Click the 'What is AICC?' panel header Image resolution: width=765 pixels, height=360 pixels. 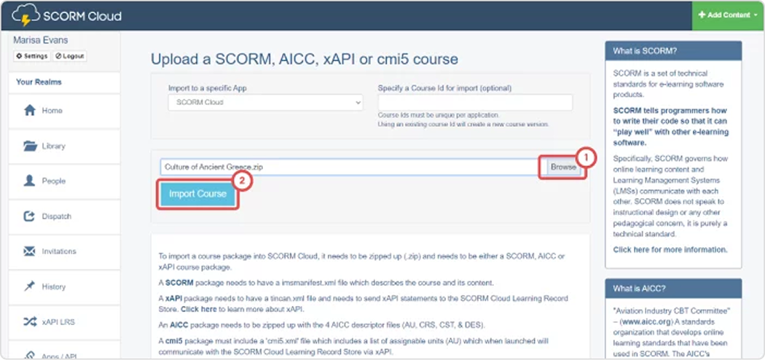click(673, 289)
